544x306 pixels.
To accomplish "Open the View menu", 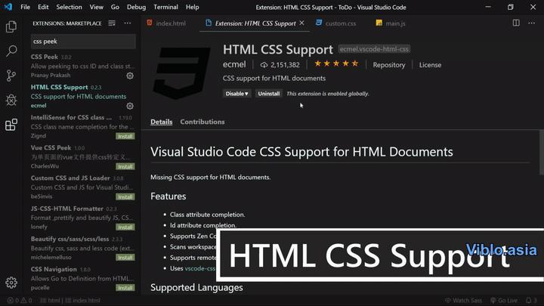I will [x=96, y=7].
